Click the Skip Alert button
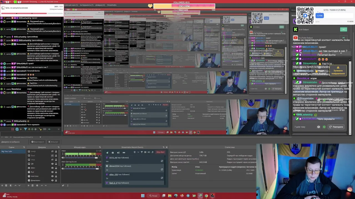The height and width of the screenshot is (199, 355). (x=160, y=152)
